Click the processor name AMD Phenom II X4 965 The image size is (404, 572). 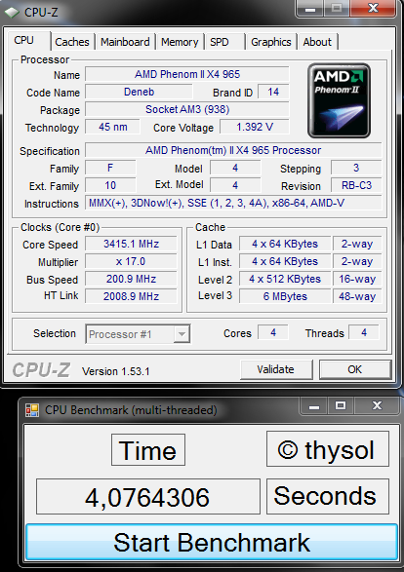pyautogui.click(x=187, y=74)
